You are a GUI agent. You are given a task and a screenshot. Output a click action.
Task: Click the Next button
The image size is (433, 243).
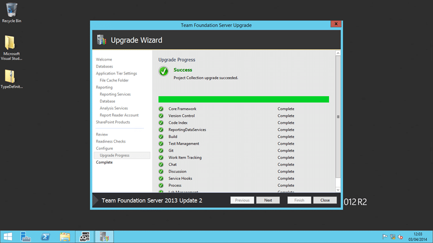point(268,200)
